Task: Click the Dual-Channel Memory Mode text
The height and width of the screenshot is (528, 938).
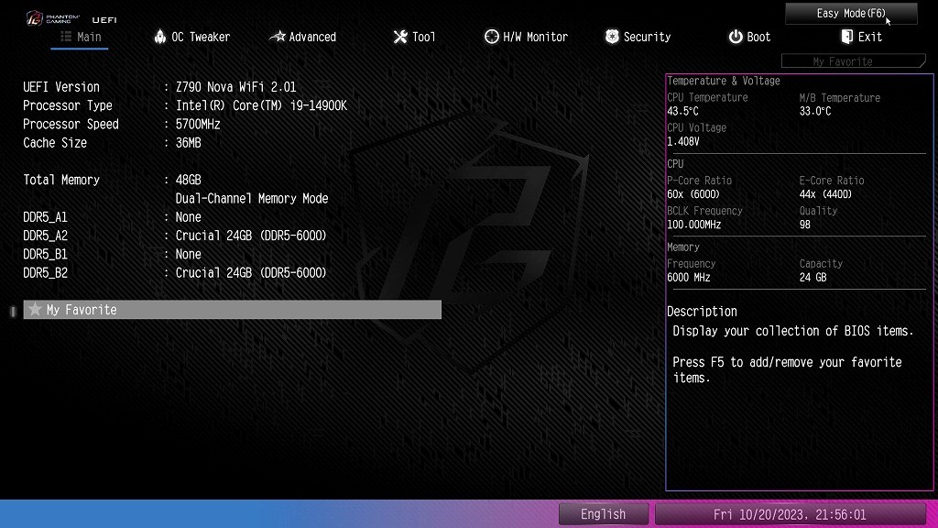Action: point(251,198)
